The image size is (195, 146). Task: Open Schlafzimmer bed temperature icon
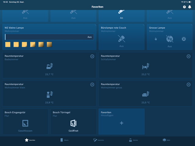point(146,66)
